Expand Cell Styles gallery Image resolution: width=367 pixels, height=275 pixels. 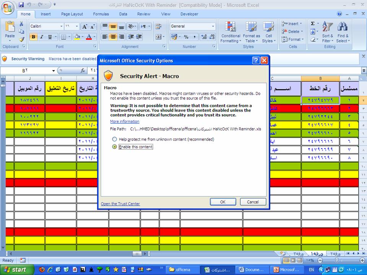(x=269, y=32)
